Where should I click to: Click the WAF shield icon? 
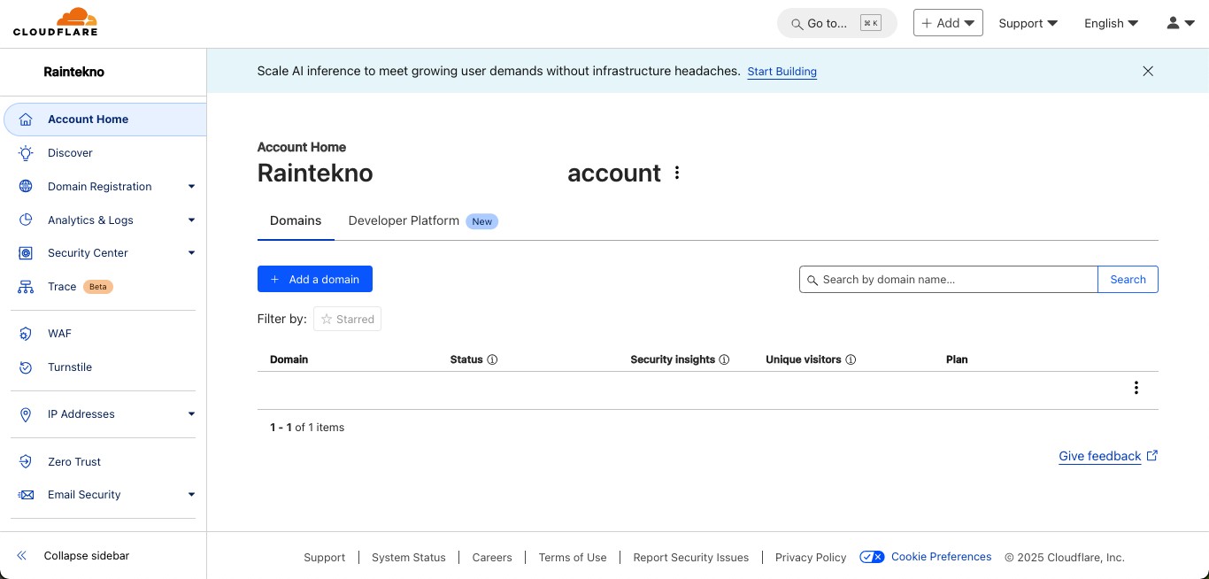pyautogui.click(x=27, y=334)
